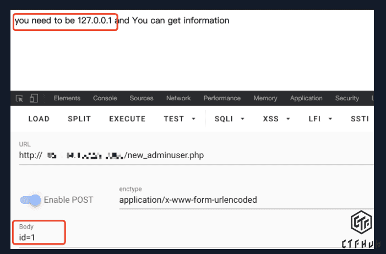The width and height of the screenshot is (386, 254).
Task: Switch to the Elements tab
Action: tap(67, 99)
